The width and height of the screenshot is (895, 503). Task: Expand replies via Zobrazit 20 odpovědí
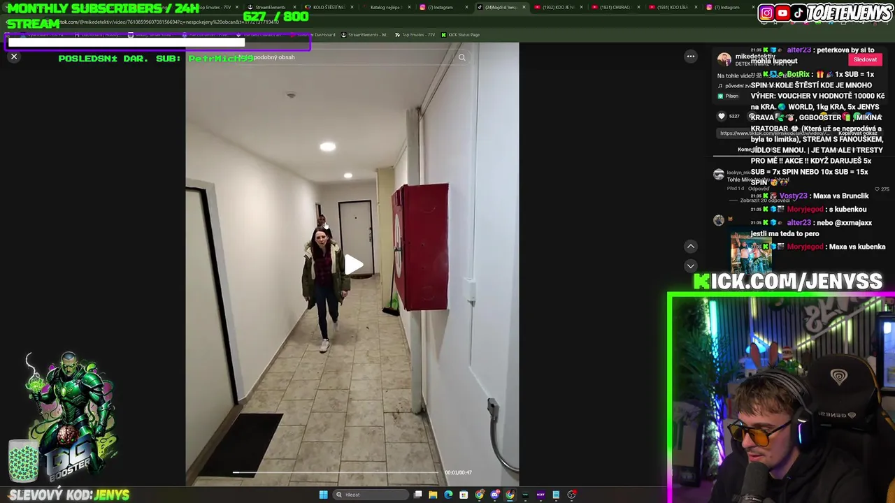[x=764, y=201]
